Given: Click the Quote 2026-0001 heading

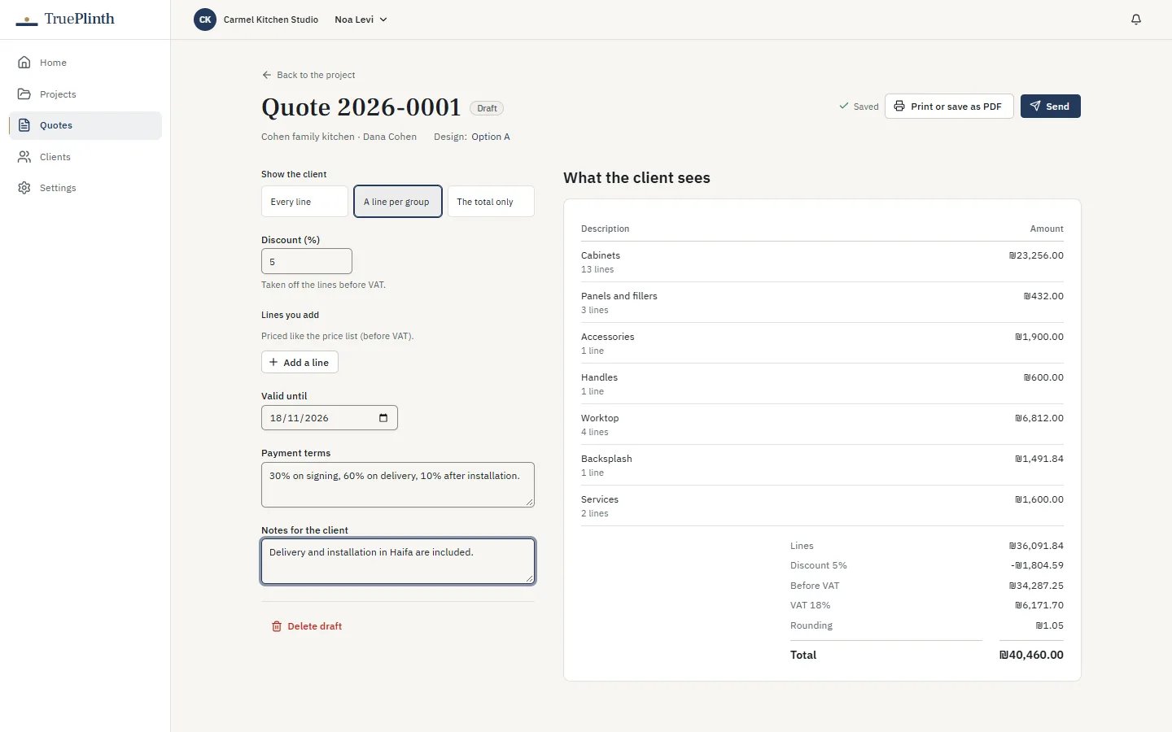Looking at the screenshot, I should [361, 107].
